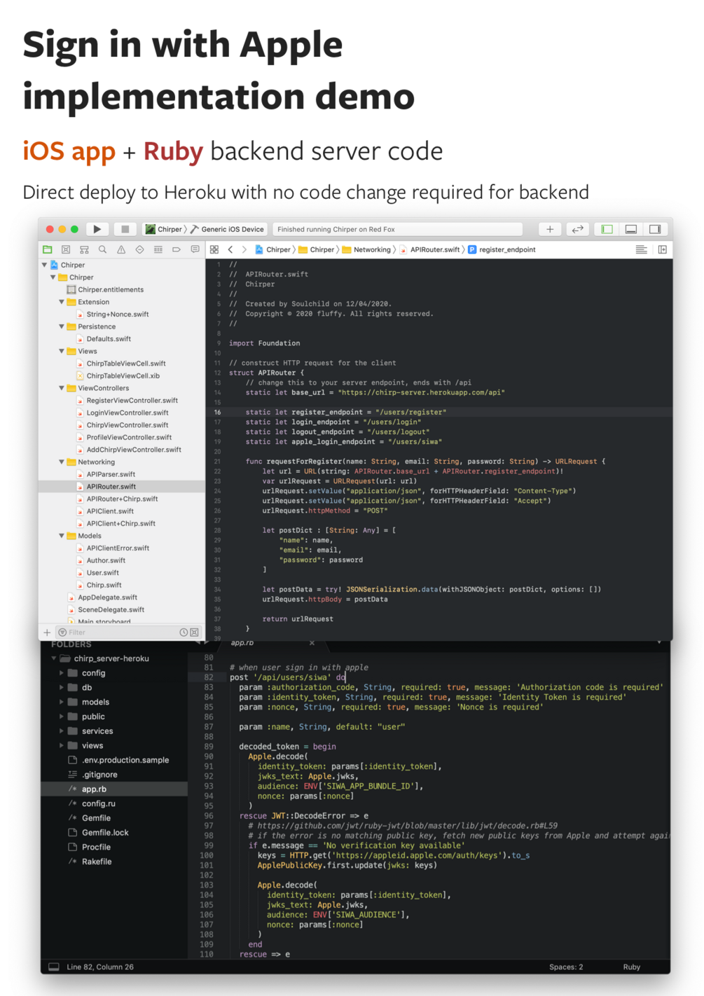Click Line 82, Column 26 status text
Screen dimensions: 704x996
[100, 967]
